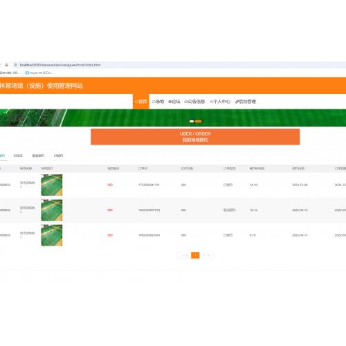The image size is (346, 346).
Task: Switch to the 取消预约 order tab
Action: pos(38,156)
